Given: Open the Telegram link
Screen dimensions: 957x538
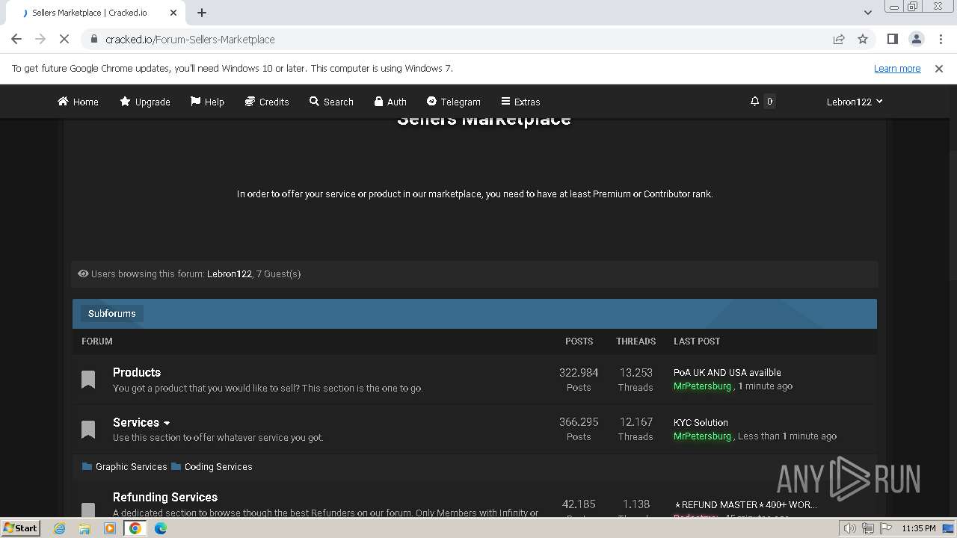Looking at the screenshot, I should pos(453,102).
